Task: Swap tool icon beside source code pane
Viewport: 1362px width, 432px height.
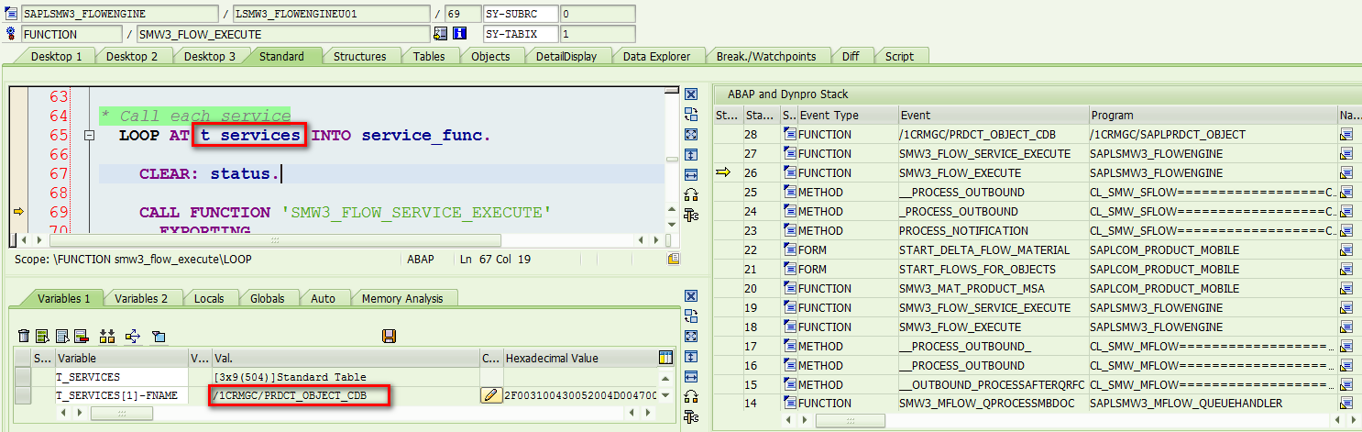Action: pyautogui.click(x=692, y=114)
